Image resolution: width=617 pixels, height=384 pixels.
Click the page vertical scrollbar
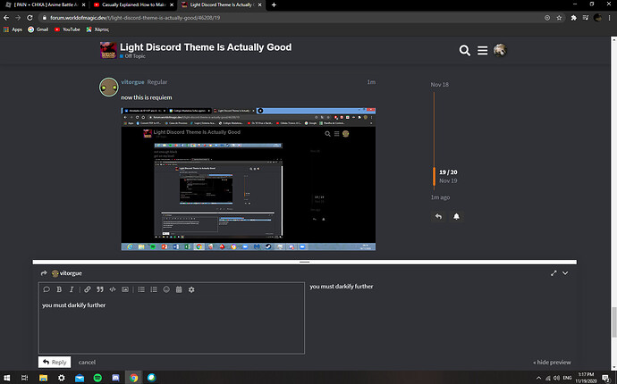click(613, 322)
